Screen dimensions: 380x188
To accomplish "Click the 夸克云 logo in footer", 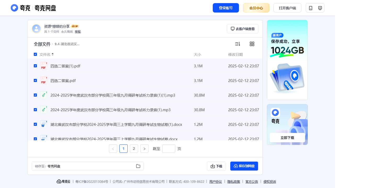I will tap(63, 181).
